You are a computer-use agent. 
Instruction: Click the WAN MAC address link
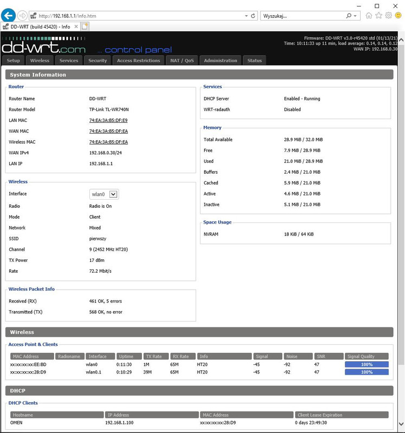(x=108, y=131)
